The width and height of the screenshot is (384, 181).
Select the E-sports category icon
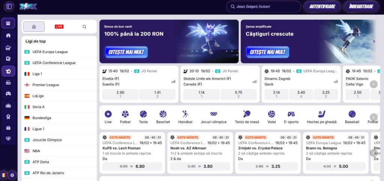(x=291, y=117)
